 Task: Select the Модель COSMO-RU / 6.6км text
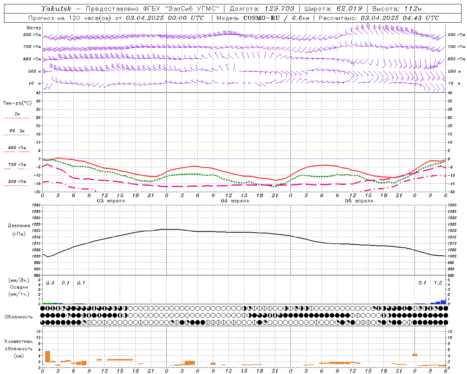[x=263, y=18]
